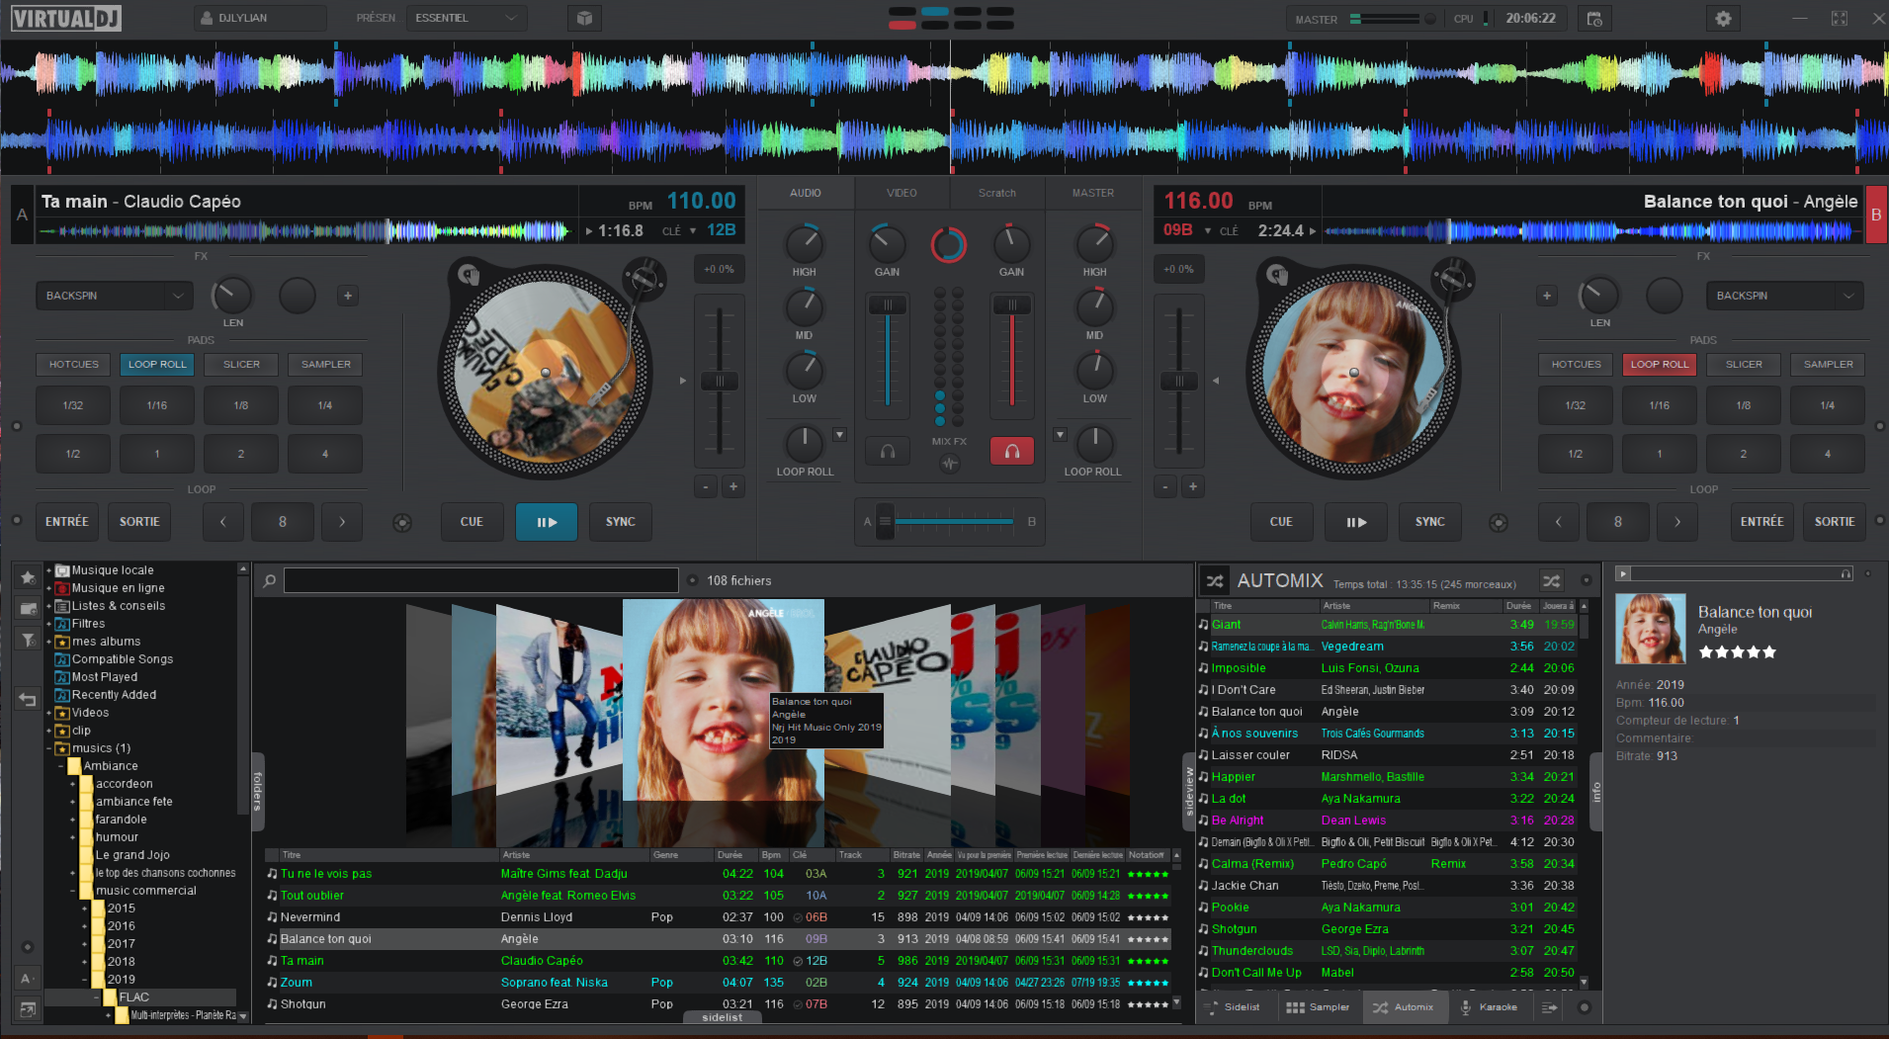Click the deck B plus effect slot button
This screenshot has height=1039, width=1889.
point(1547,296)
